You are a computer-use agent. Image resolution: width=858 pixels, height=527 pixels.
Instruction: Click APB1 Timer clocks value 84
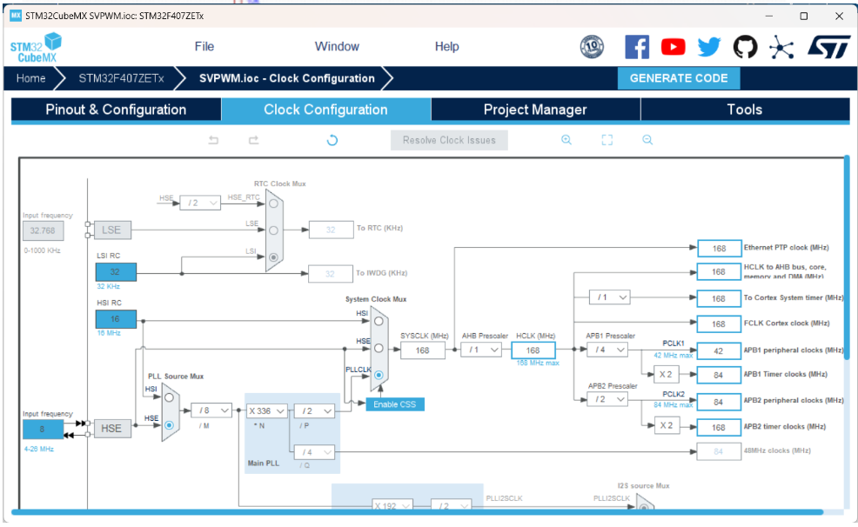[x=719, y=375]
